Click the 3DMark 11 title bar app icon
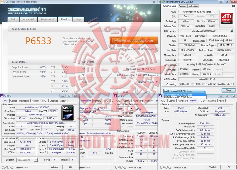 point(2,2)
